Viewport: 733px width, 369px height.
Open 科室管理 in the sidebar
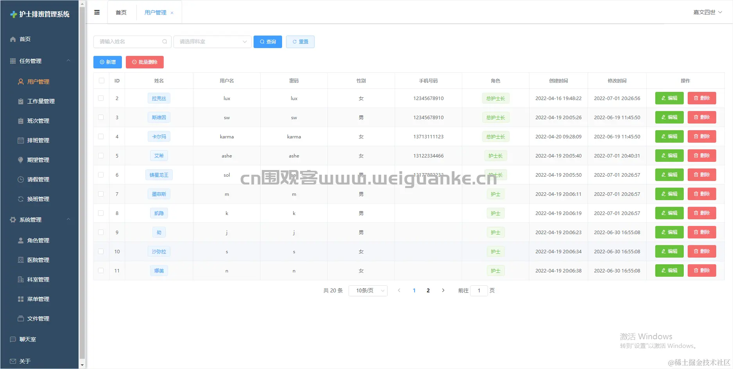click(38, 279)
